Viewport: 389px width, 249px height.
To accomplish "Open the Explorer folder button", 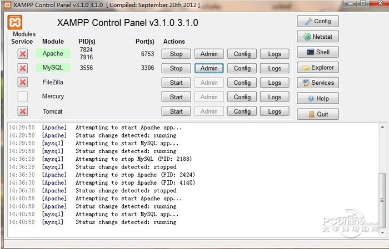I will 318,67.
